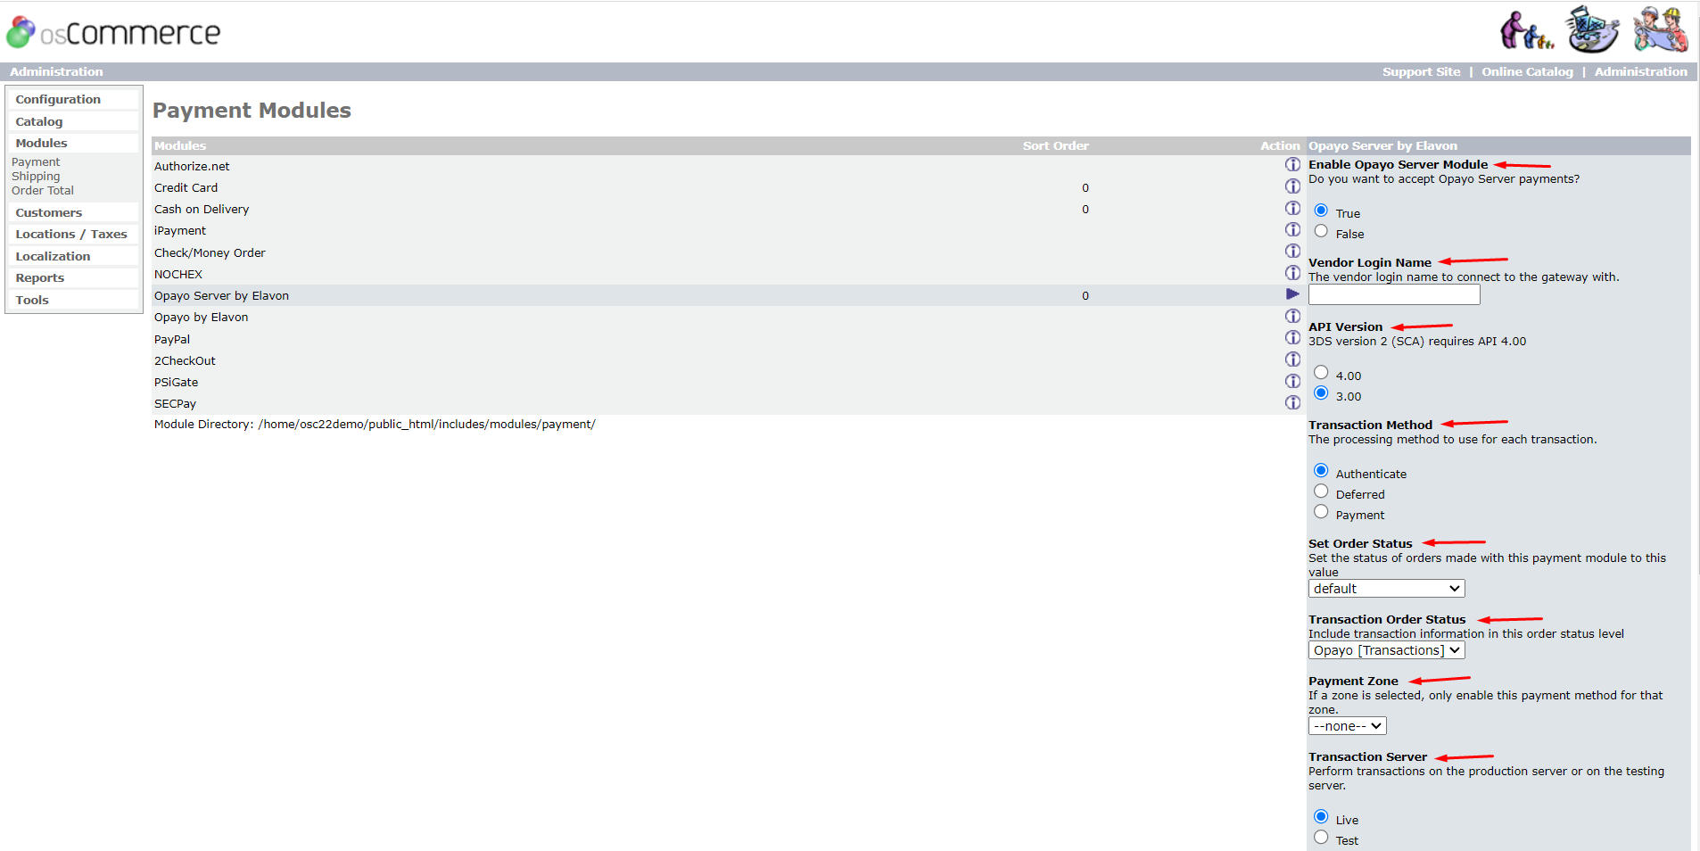Select Test transaction server
The height and width of the screenshot is (851, 1700).
[x=1321, y=838]
